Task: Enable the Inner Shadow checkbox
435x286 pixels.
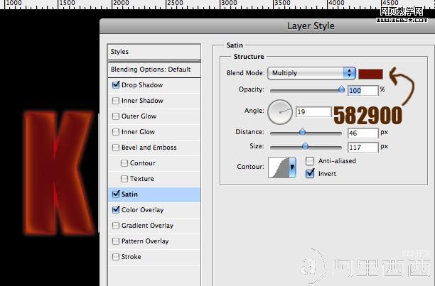Action: click(116, 101)
